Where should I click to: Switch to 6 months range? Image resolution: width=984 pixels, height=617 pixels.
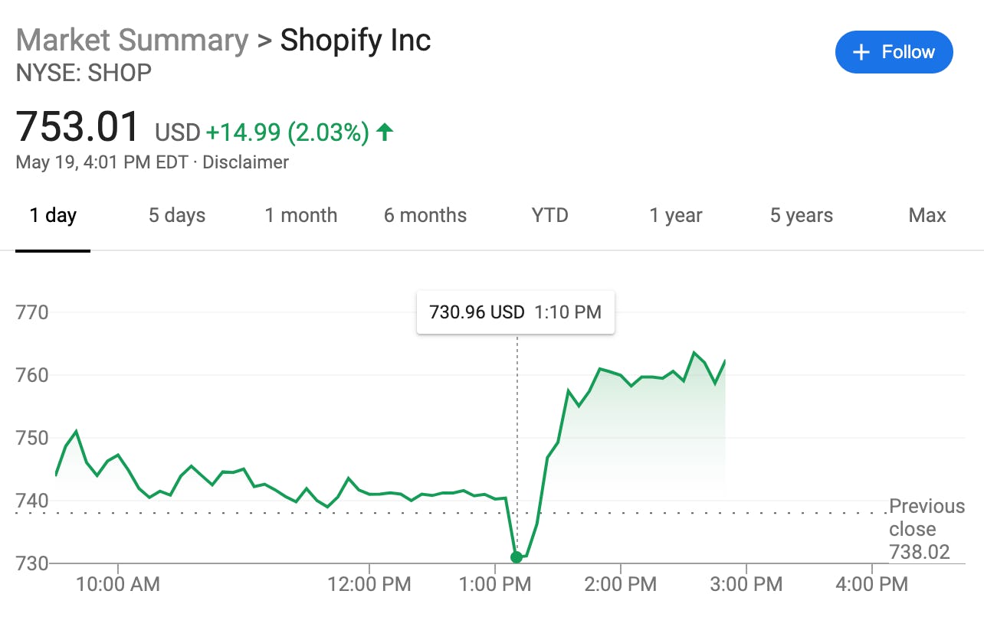[x=425, y=216]
